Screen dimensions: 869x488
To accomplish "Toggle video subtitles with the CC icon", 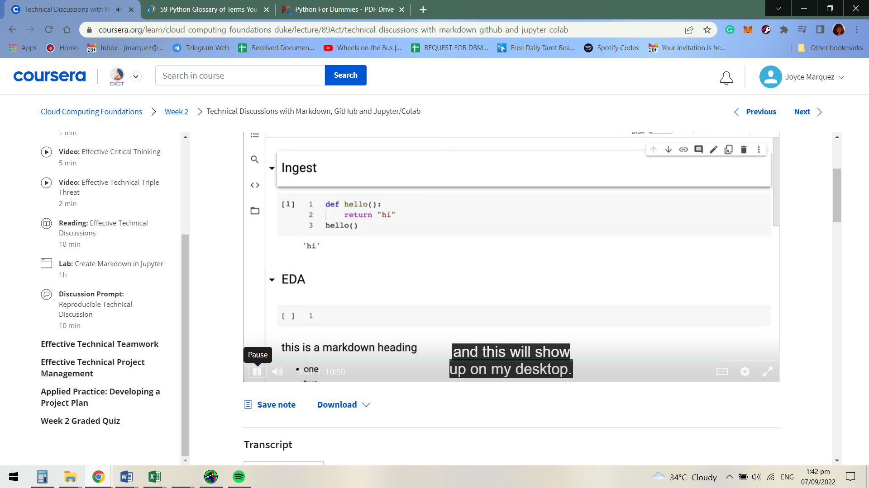I will click(722, 371).
